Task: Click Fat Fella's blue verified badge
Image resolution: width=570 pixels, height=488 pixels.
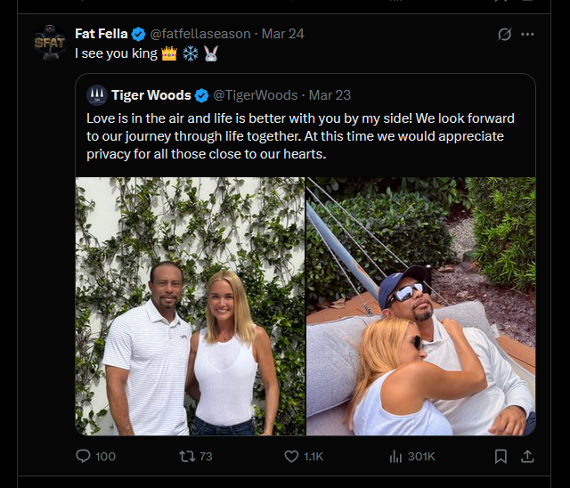Action: (x=139, y=34)
